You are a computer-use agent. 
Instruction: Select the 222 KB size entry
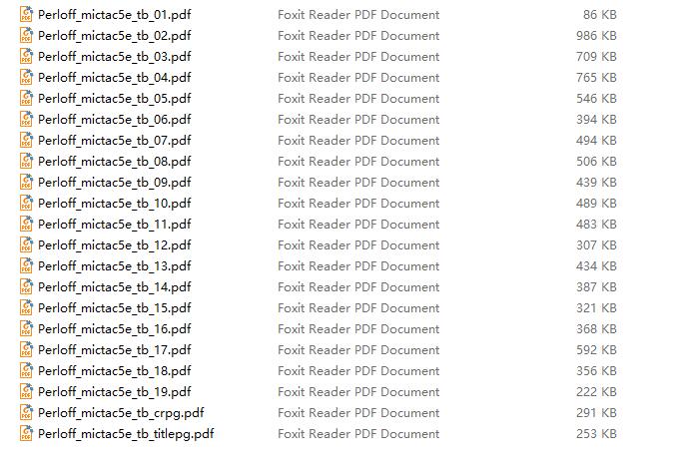pyautogui.click(x=596, y=392)
